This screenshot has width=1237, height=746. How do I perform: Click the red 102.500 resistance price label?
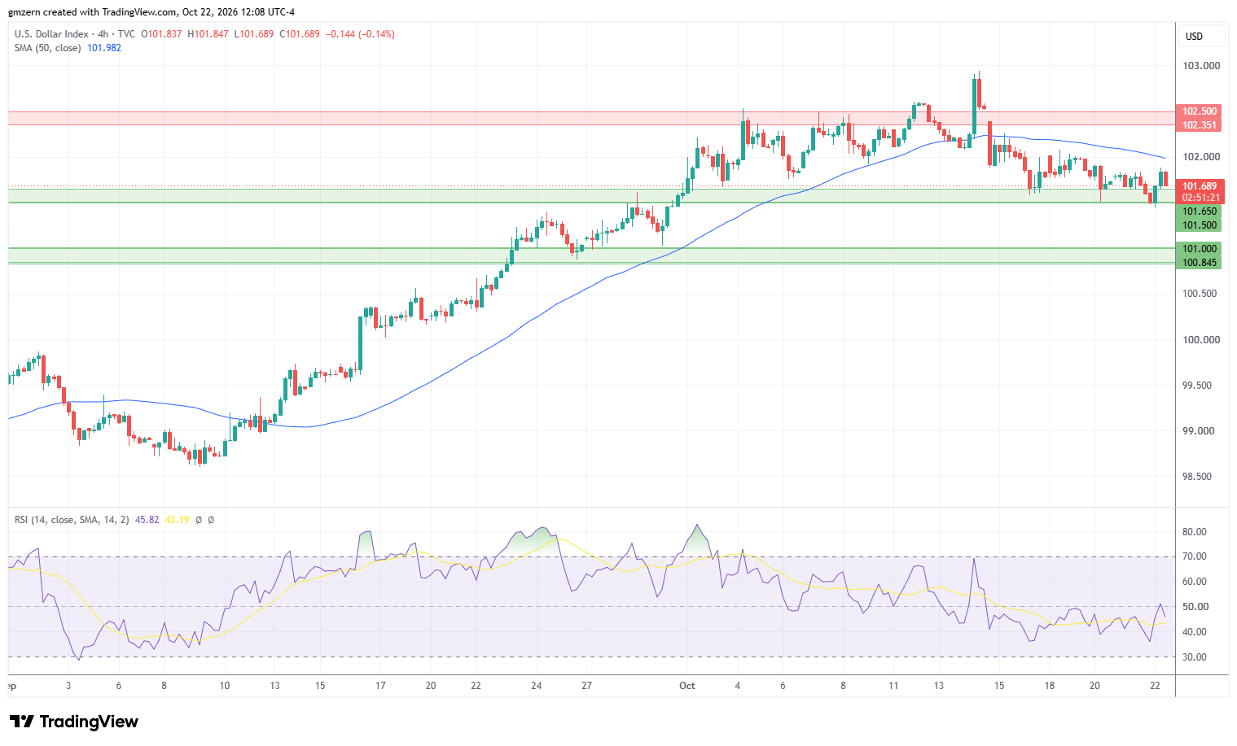click(x=1200, y=111)
